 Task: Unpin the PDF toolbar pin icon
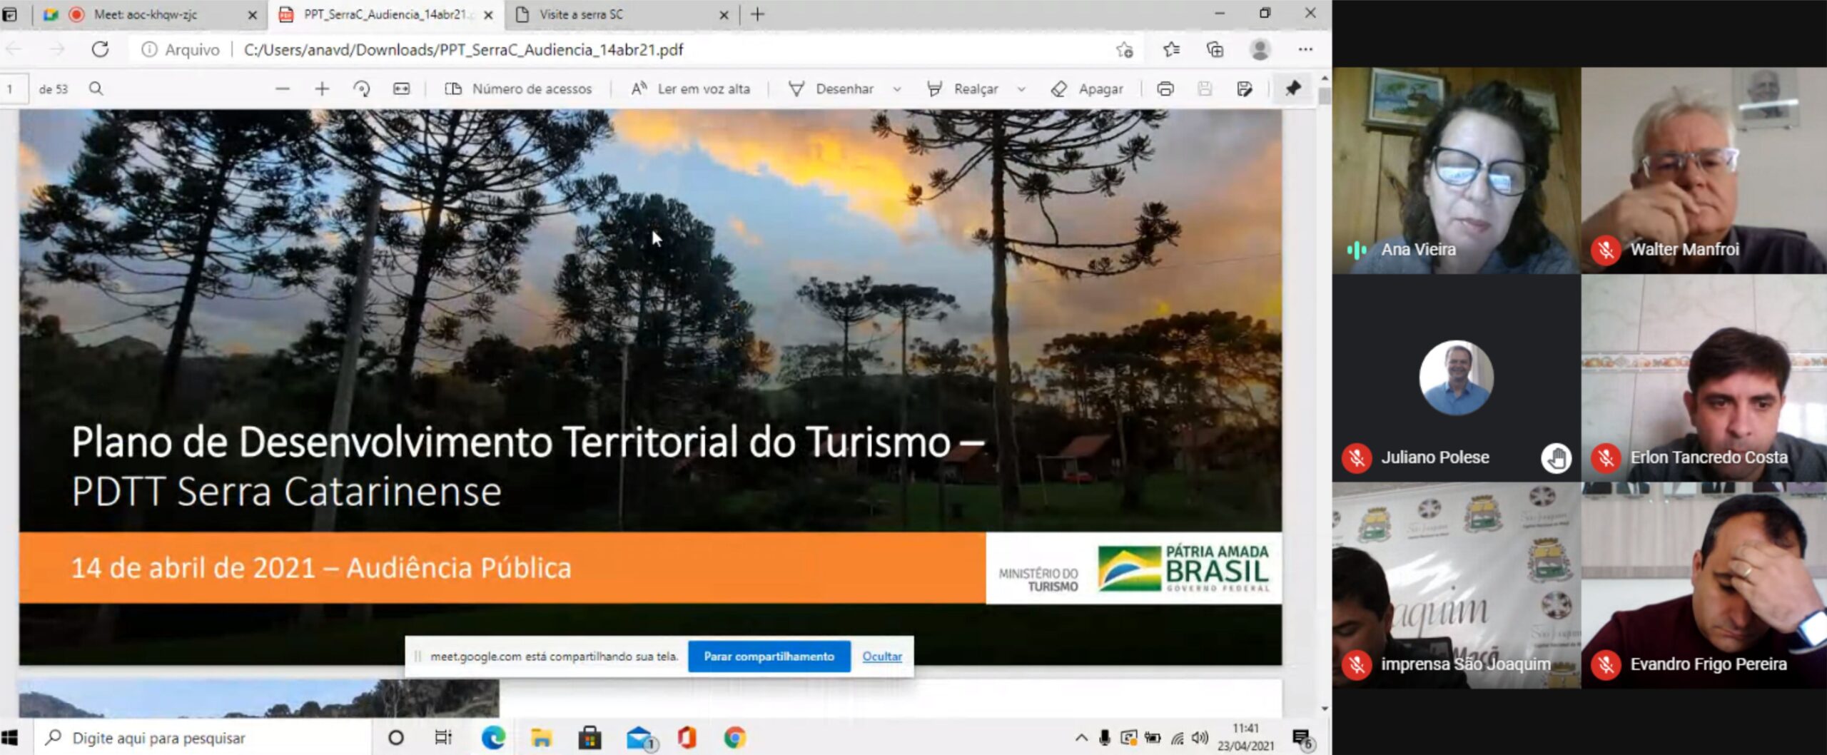point(1292,89)
